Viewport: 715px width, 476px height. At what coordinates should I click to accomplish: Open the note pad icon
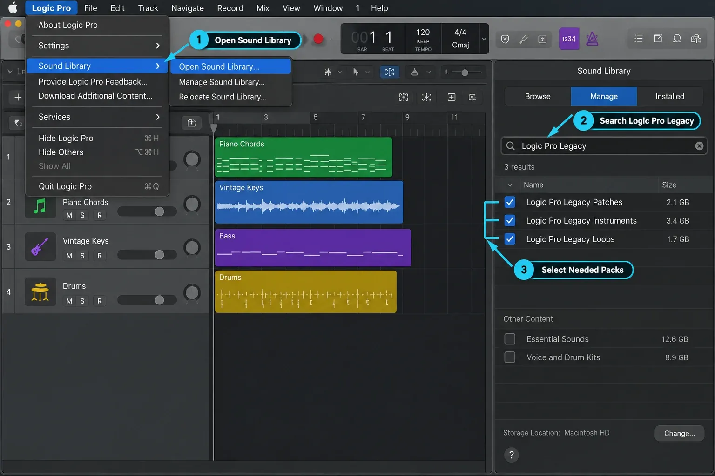(x=658, y=39)
